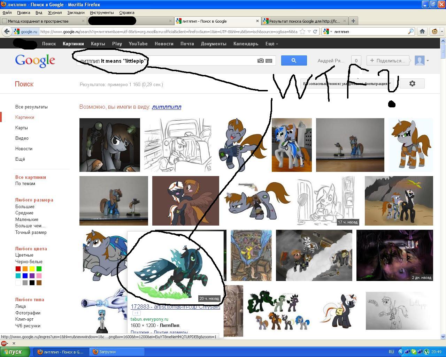Pick the red color swatch filter
Image resolution: width=446 pixels, height=357 pixels.
pos(18,269)
